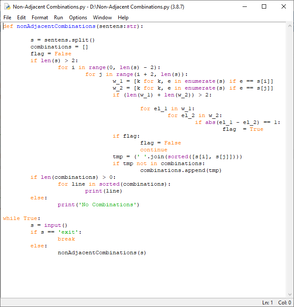
Task: Click the Ln: 1 status bar indicator
Action: 267,303
